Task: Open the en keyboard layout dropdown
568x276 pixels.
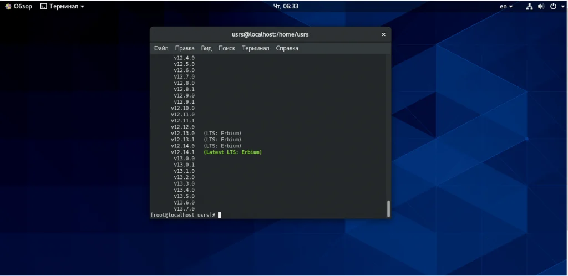Action: [506, 6]
